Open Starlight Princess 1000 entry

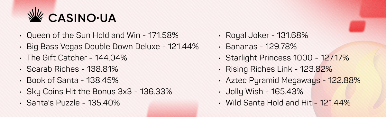point(287,58)
